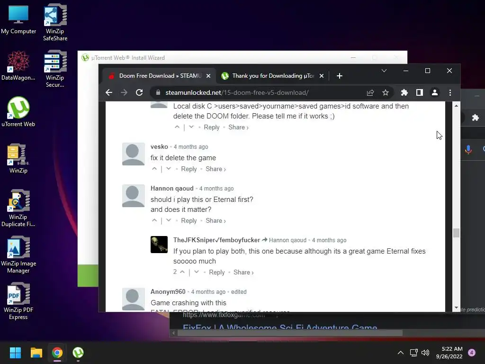Viewport: 485px width, 364px height.
Task: Open vesko's profile name
Action: pos(159,147)
